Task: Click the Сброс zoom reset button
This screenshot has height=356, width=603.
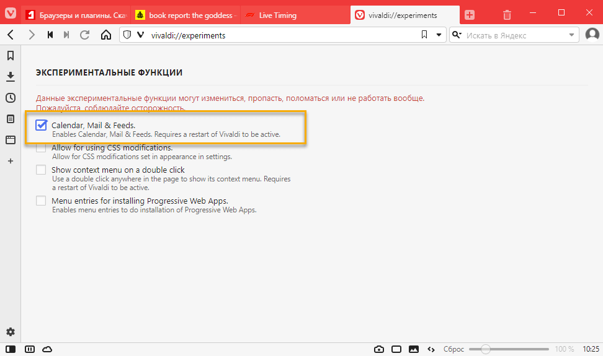Action: 453,349
